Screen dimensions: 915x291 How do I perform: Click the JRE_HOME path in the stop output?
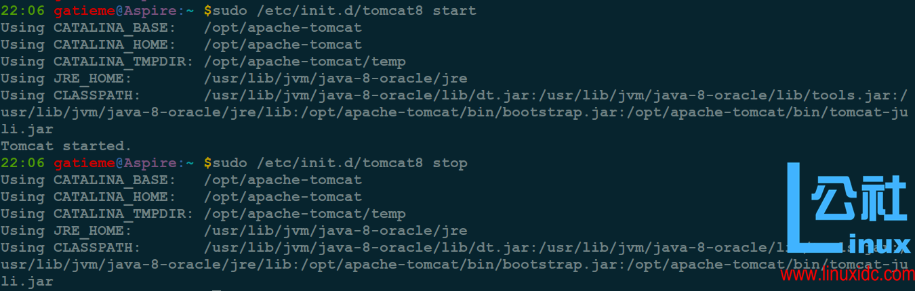pos(335,231)
